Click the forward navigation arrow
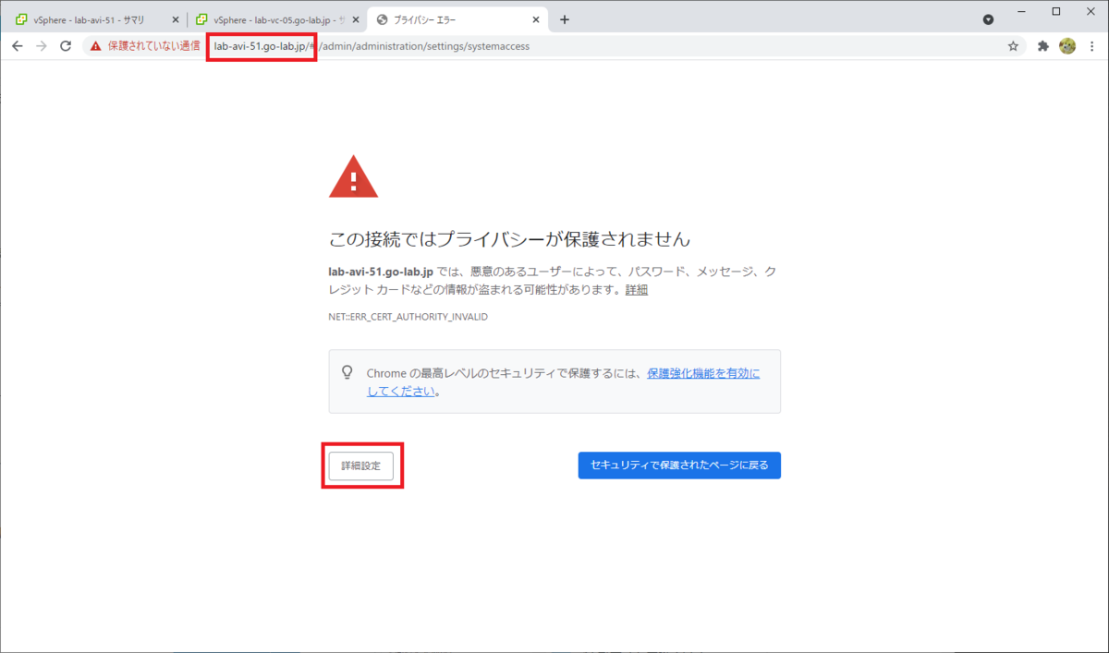The height and width of the screenshot is (653, 1109). [x=42, y=45]
